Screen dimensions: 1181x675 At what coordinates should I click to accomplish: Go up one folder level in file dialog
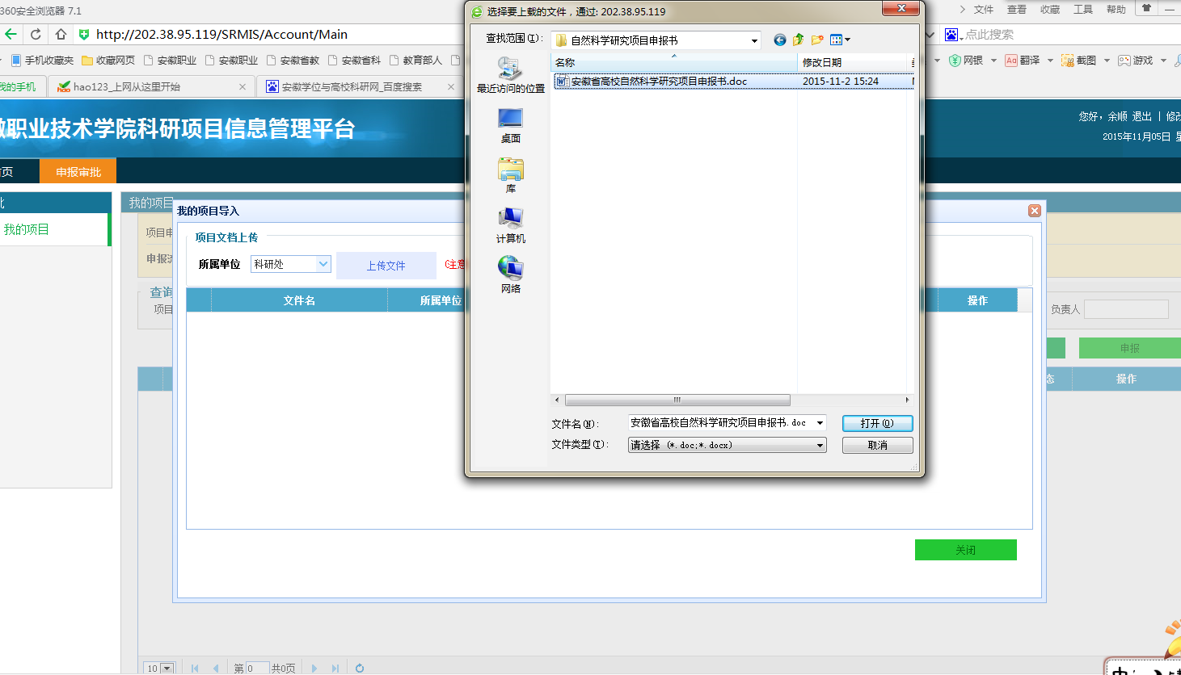[x=799, y=40]
